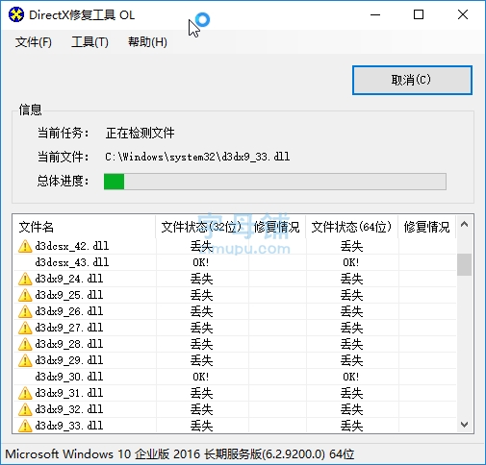Viewport: 486px width, 465px height.
Task: Click the DirectX repair tool title bar icon
Action: (16, 14)
